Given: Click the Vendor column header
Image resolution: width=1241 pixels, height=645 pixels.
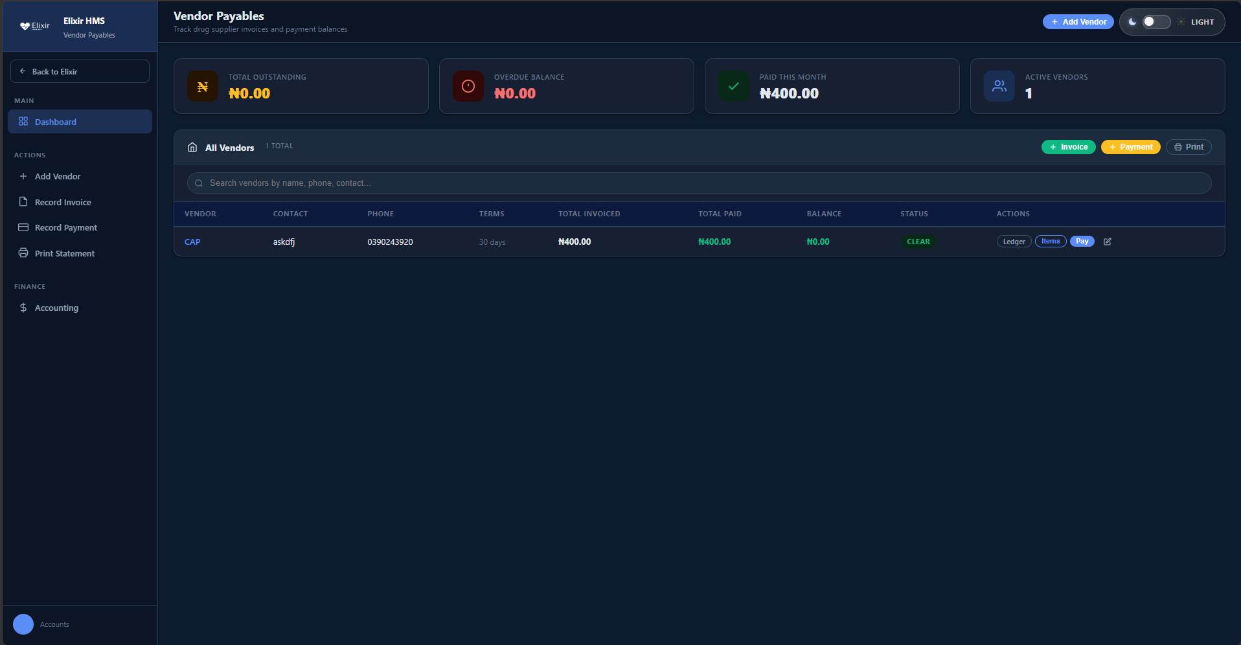Looking at the screenshot, I should pos(200,214).
